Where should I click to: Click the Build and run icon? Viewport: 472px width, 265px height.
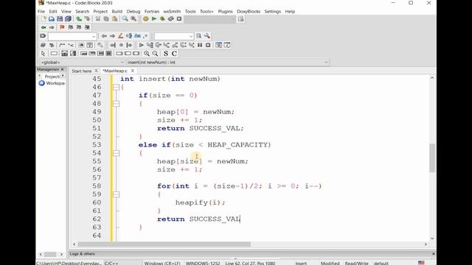click(x=162, y=19)
